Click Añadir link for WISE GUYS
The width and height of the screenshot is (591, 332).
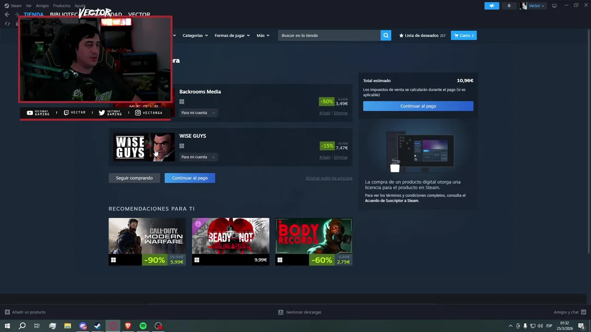coord(325,157)
